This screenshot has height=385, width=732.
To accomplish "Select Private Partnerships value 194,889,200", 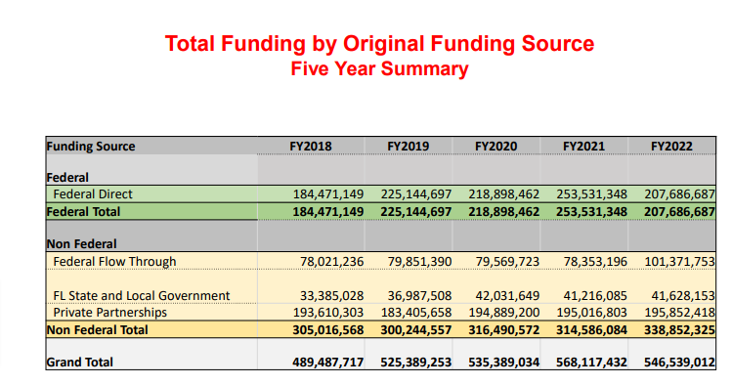I will [503, 312].
